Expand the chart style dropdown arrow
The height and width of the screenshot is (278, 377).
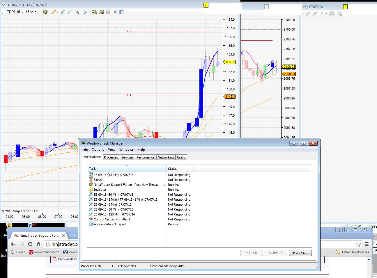(x=49, y=12)
